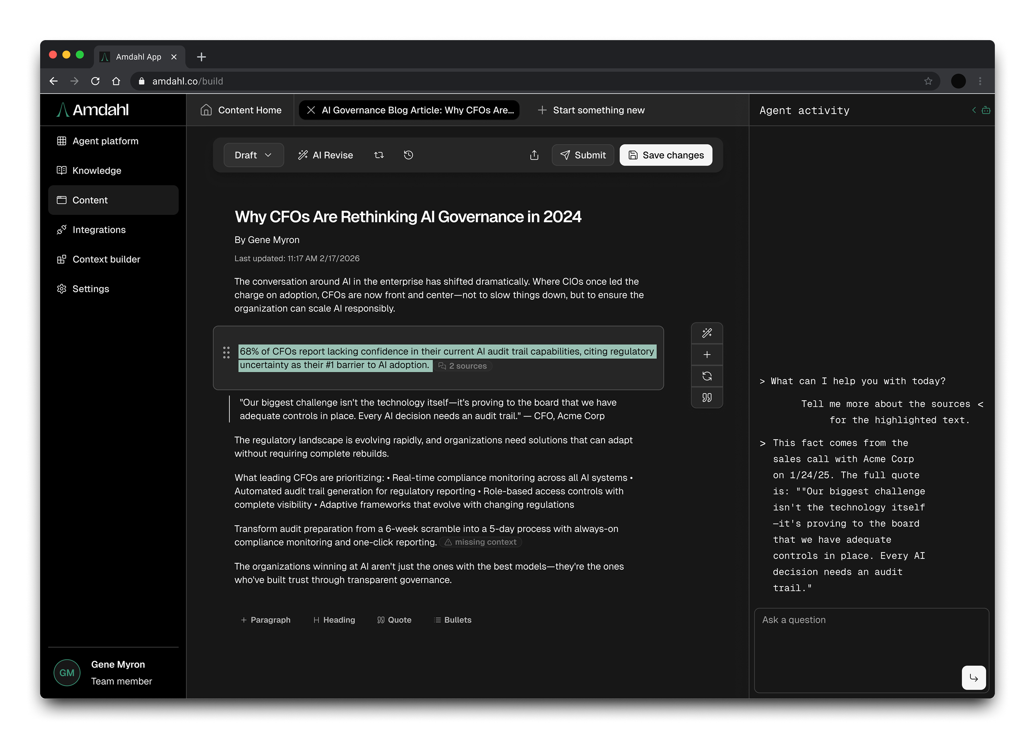The width and height of the screenshot is (1035, 739).
Task: Open the version history clock icon
Action: coord(408,155)
